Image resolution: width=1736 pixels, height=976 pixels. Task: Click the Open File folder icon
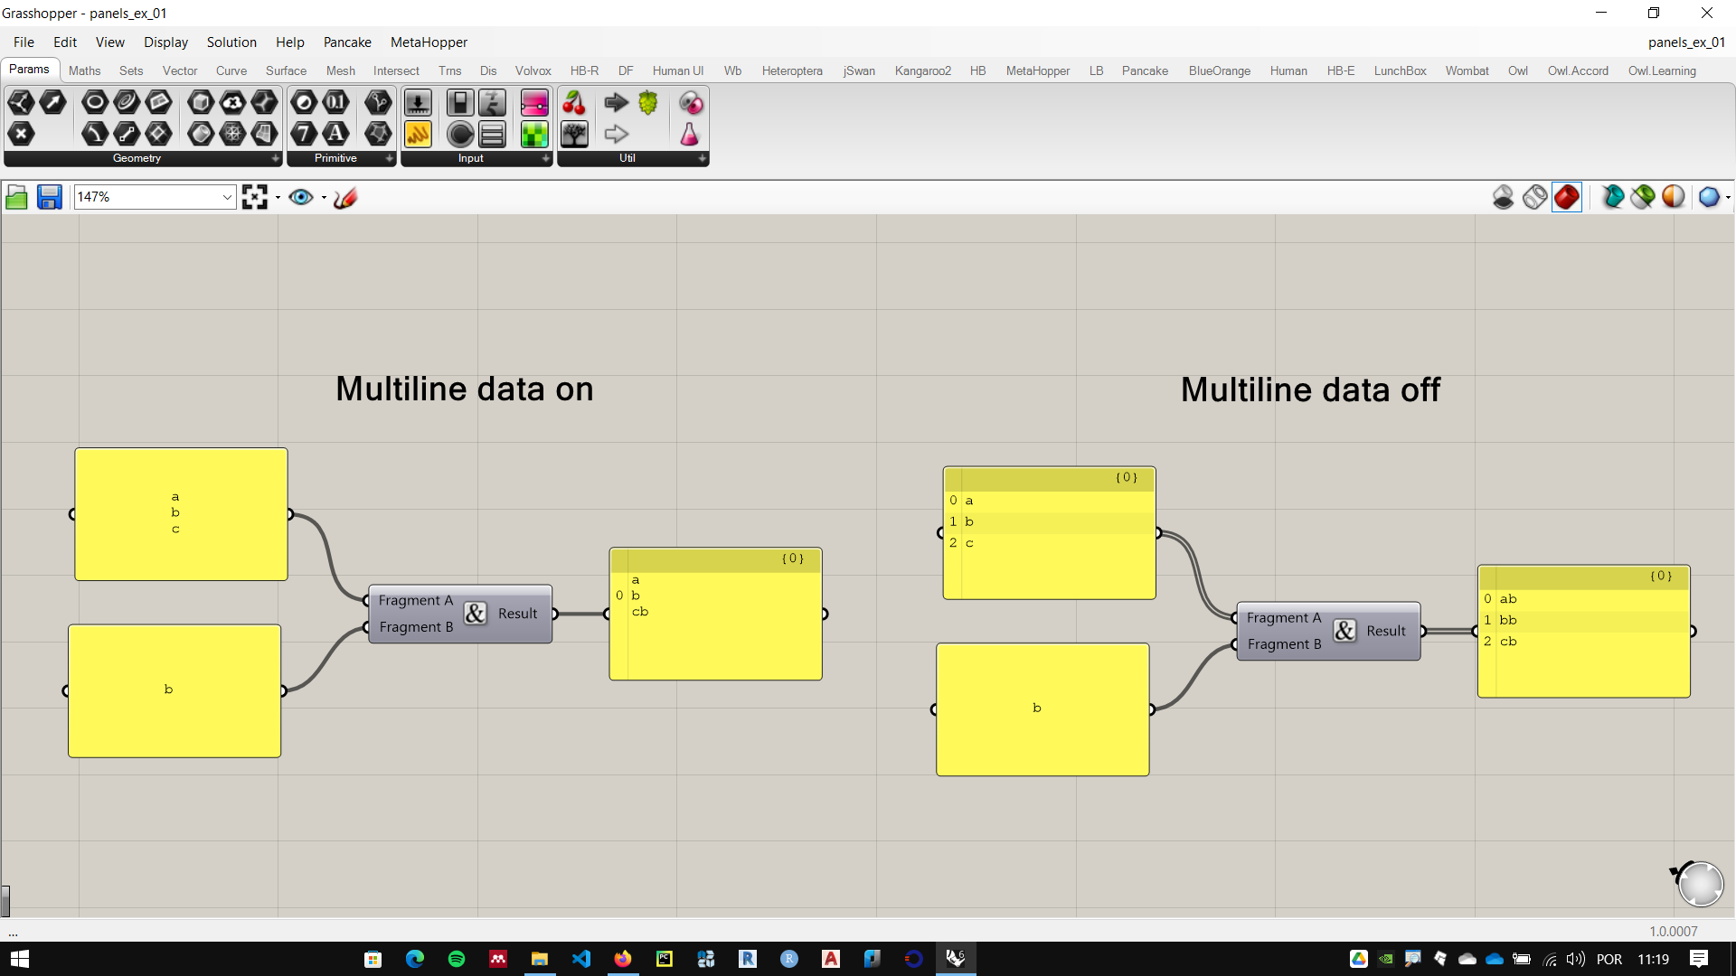(x=16, y=197)
